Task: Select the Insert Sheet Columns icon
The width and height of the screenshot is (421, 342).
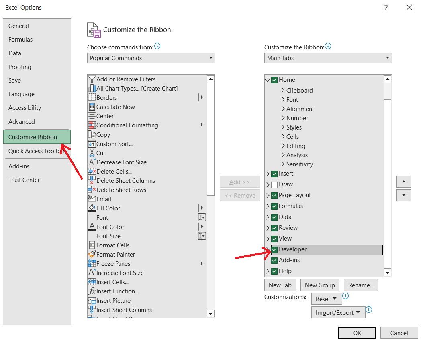Action: (92, 310)
